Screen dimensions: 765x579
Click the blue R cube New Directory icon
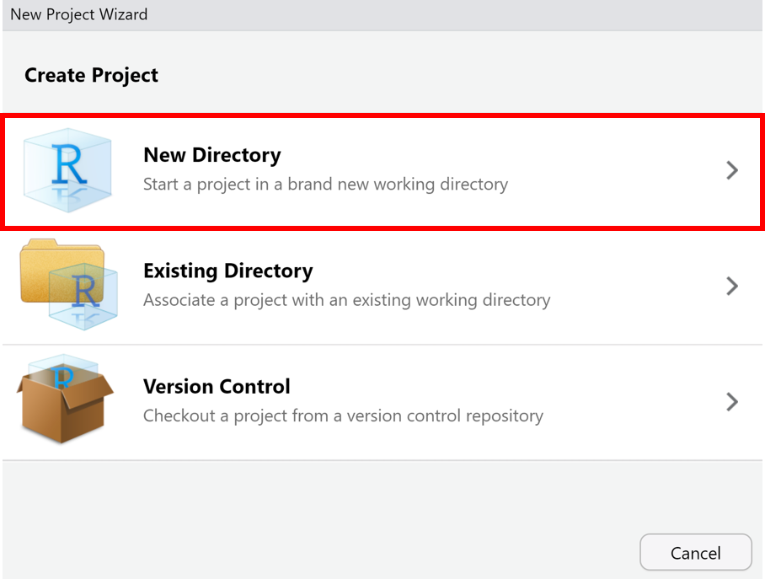68,169
